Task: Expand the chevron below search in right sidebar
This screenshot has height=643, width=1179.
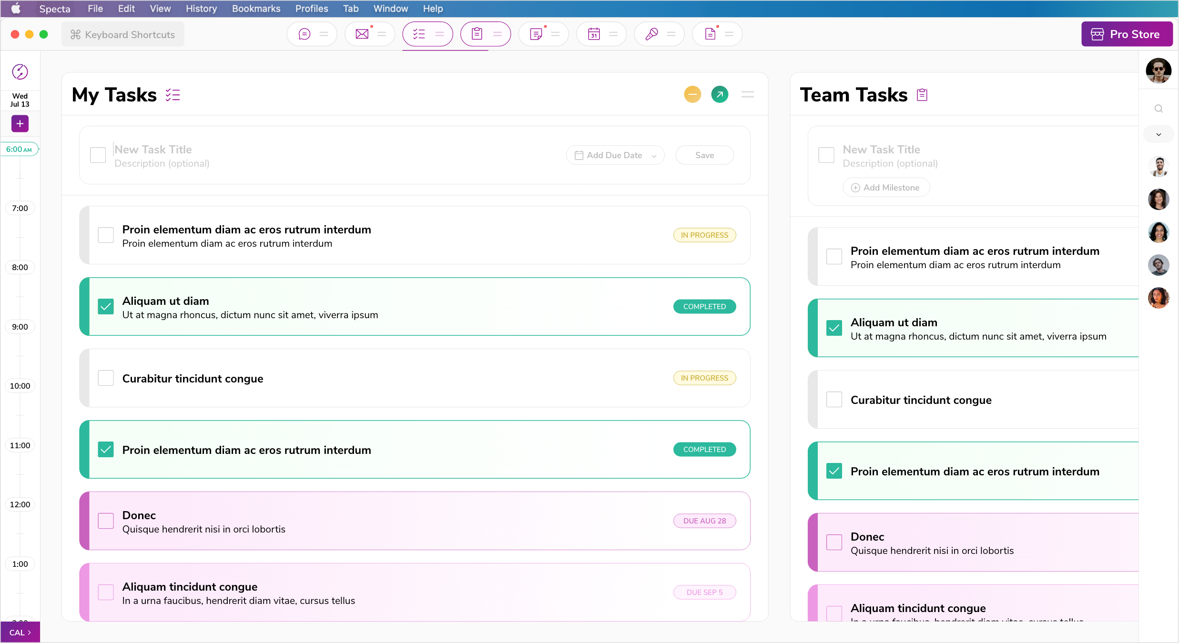Action: tap(1159, 134)
